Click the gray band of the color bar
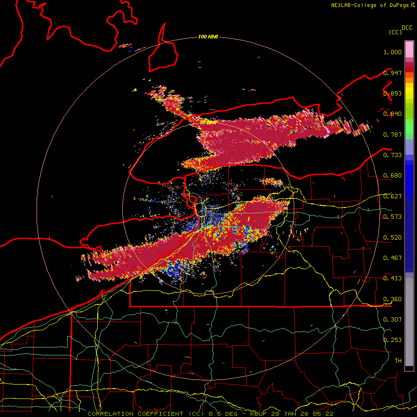This screenshot has width=417, height=417. [409, 322]
